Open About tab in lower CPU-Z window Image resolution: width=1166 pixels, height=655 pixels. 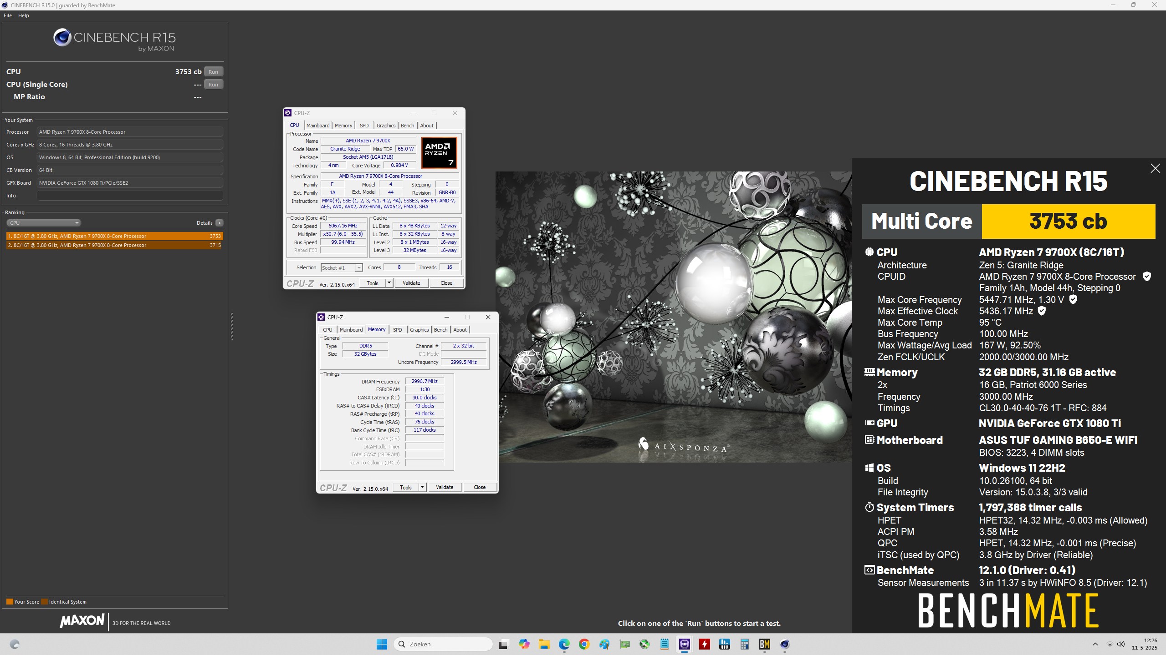click(460, 330)
